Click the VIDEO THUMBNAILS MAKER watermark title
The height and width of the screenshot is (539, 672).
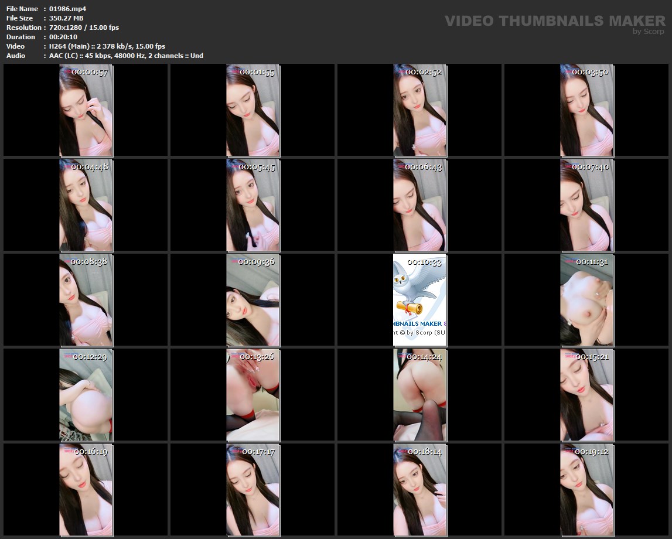pyautogui.click(x=554, y=21)
